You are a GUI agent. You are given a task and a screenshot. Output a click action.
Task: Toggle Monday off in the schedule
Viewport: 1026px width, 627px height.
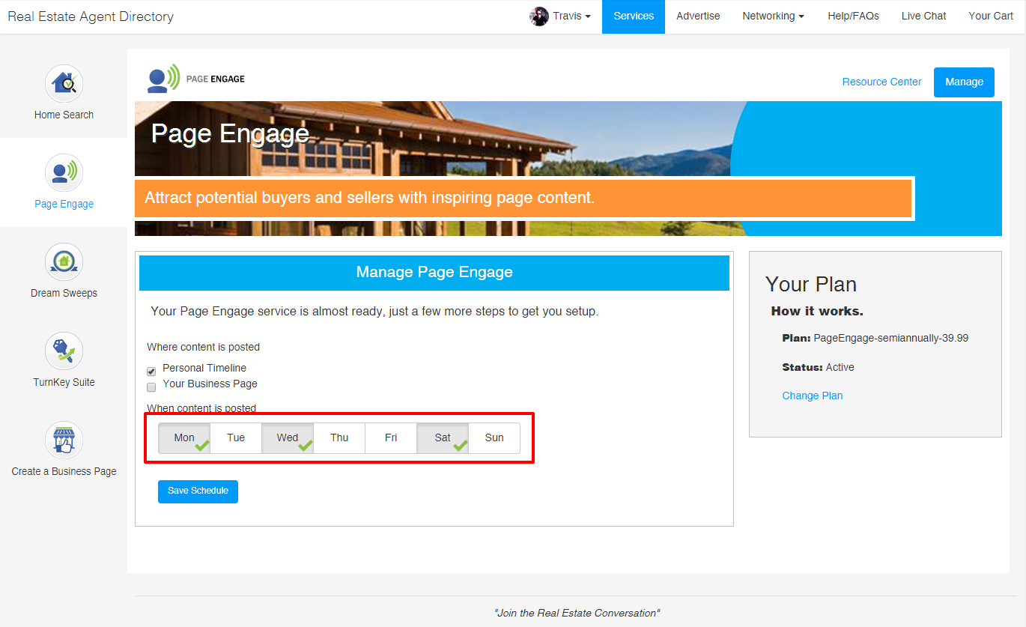(x=184, y=438)
